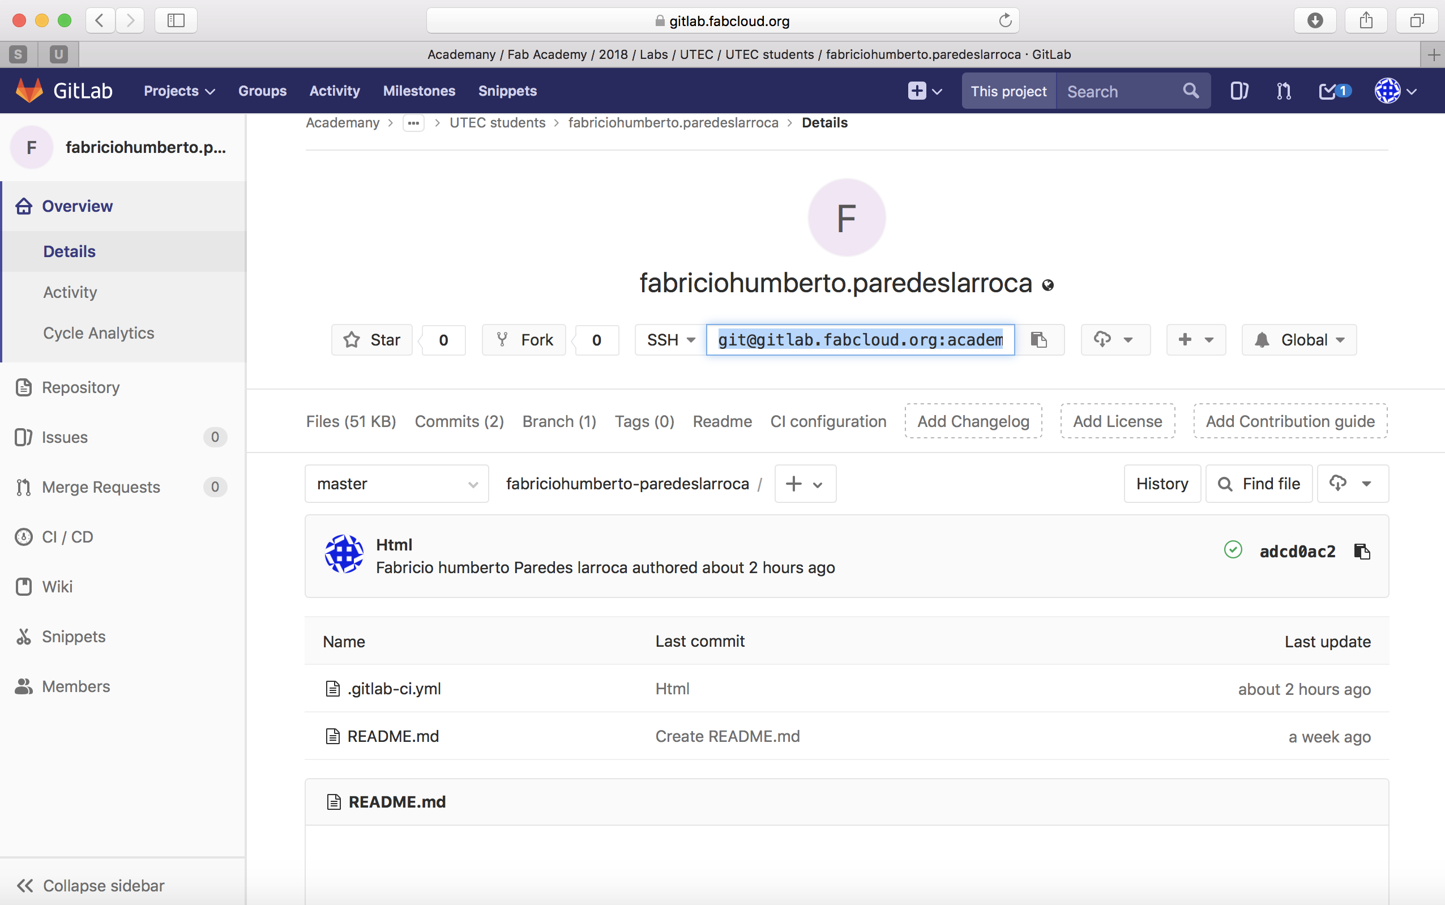Reload the page in Safari
Image resolution: width=1445 pixels, height=905 pixels.
(x=1005, y=20)
